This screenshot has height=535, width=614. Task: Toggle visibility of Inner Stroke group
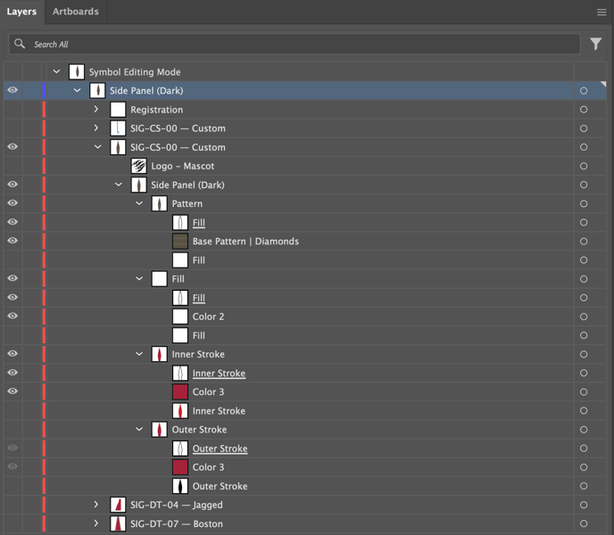point(12,354)
